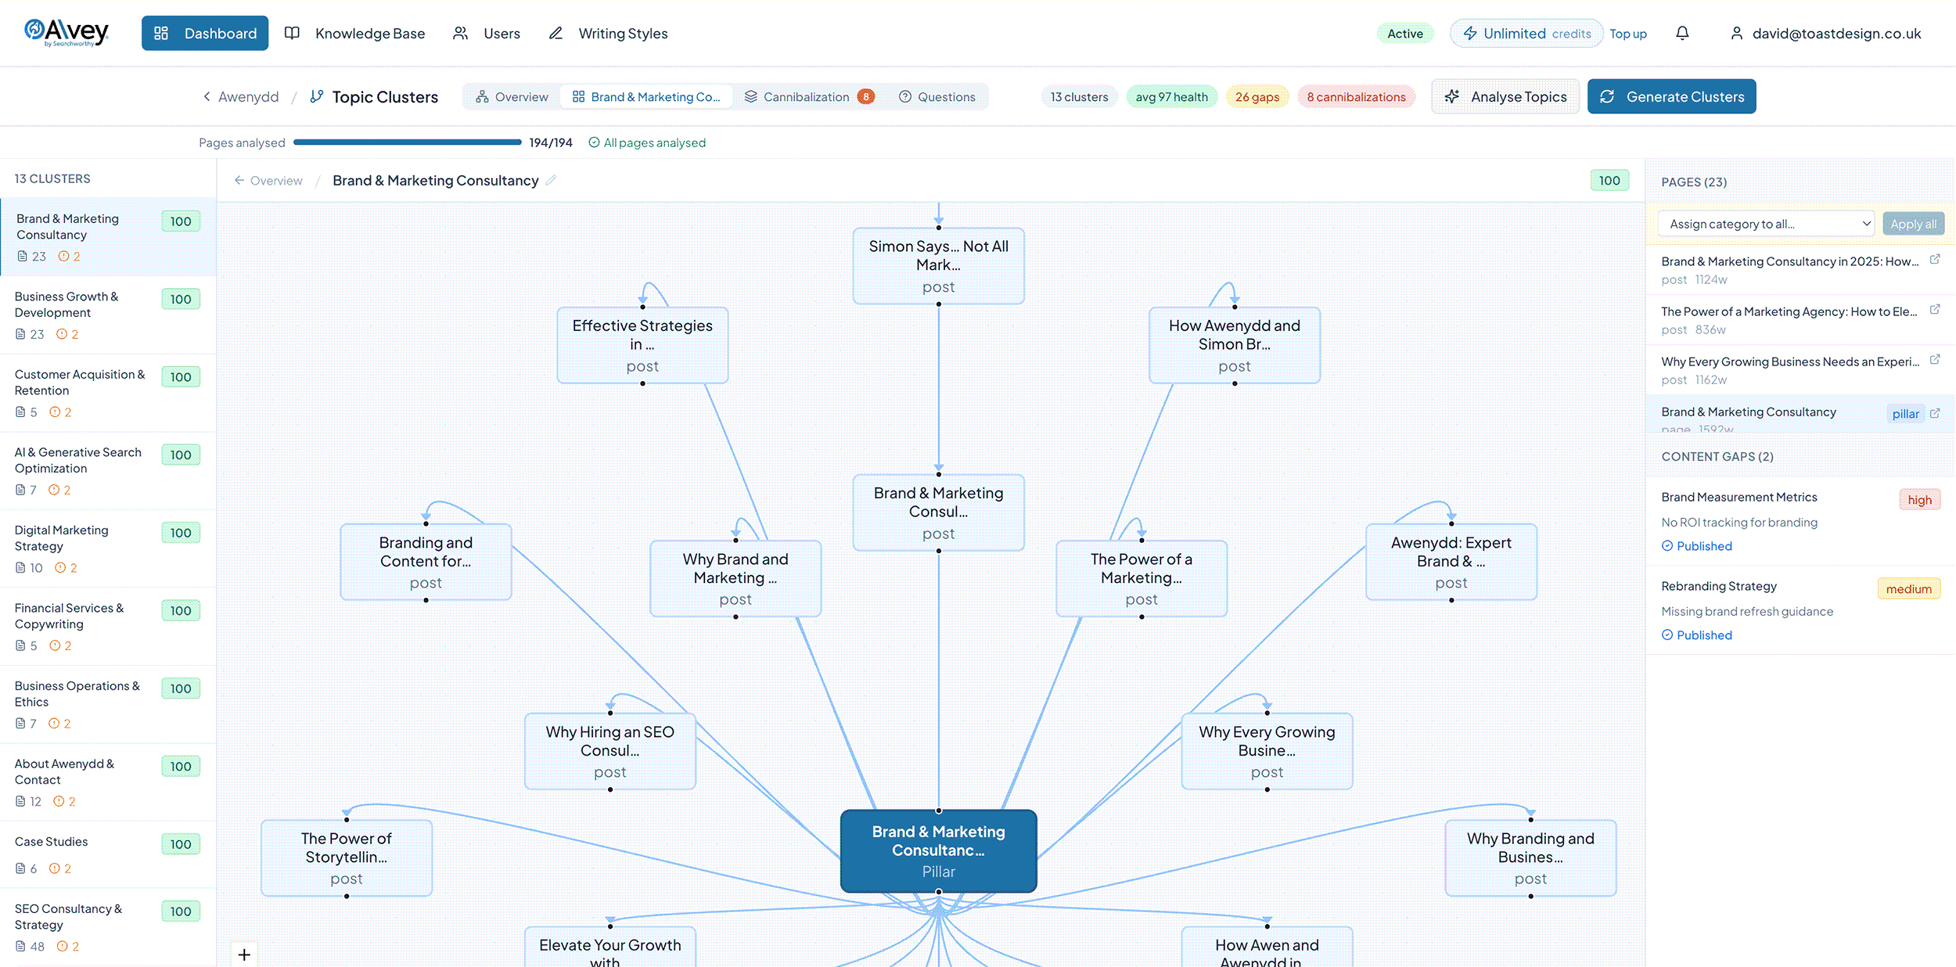Viewport: 1956px width, 967px height.
Task: Click the Brand Measurement Metrics content gap
Action: coord(1801,521)
